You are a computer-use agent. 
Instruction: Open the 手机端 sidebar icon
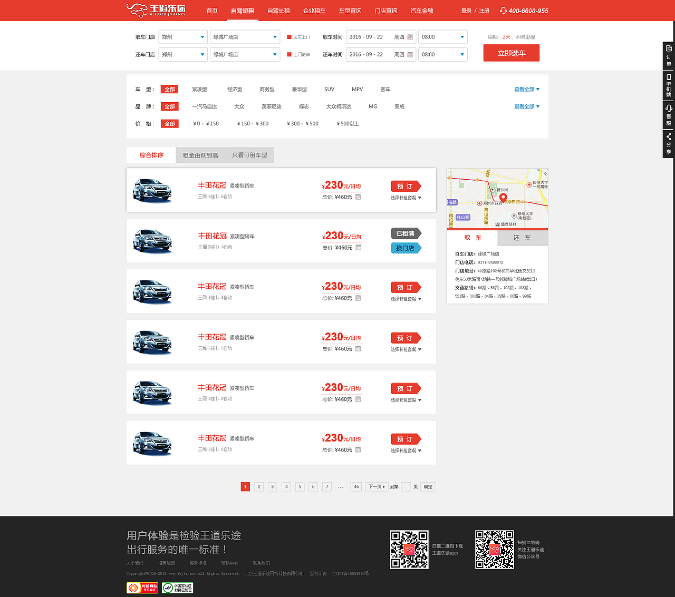point(669,85)
